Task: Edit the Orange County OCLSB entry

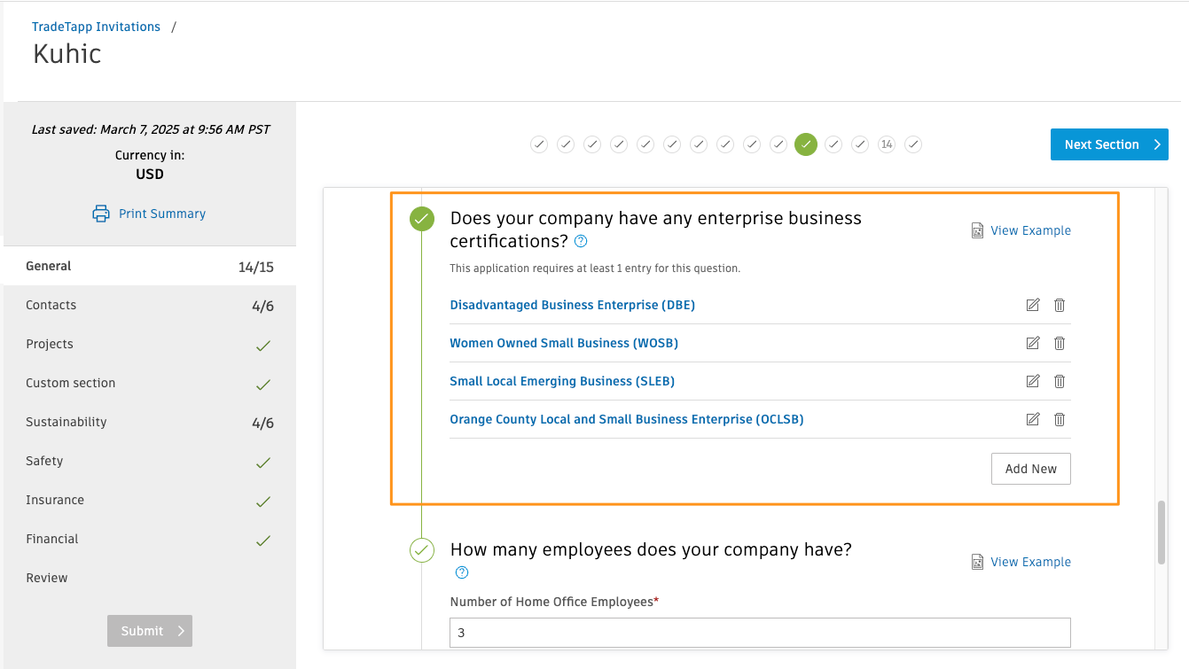Action: [x=1032, y=419]
